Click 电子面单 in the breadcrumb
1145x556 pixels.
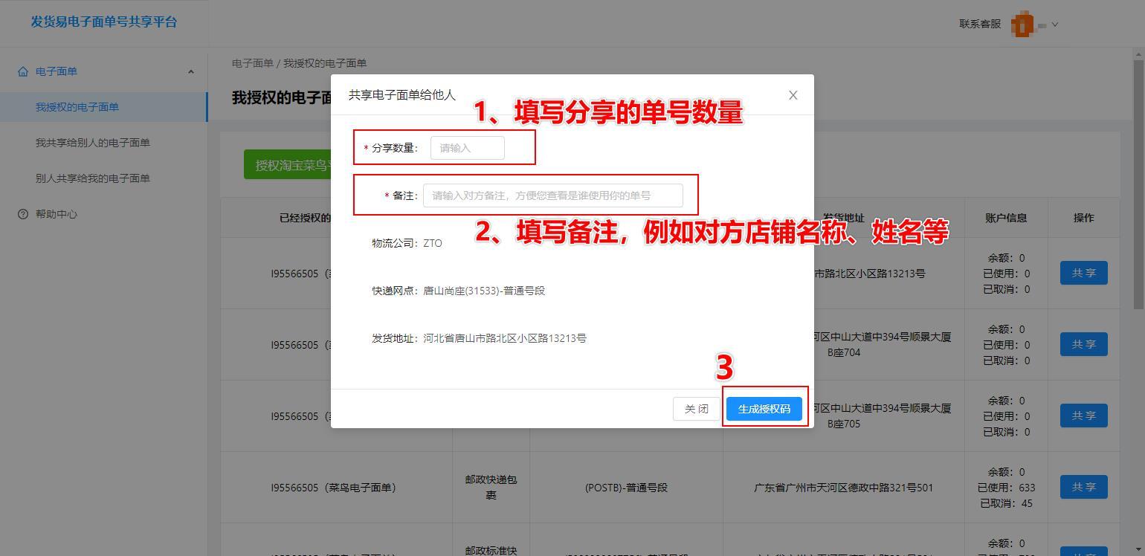[x=253, y=63]
